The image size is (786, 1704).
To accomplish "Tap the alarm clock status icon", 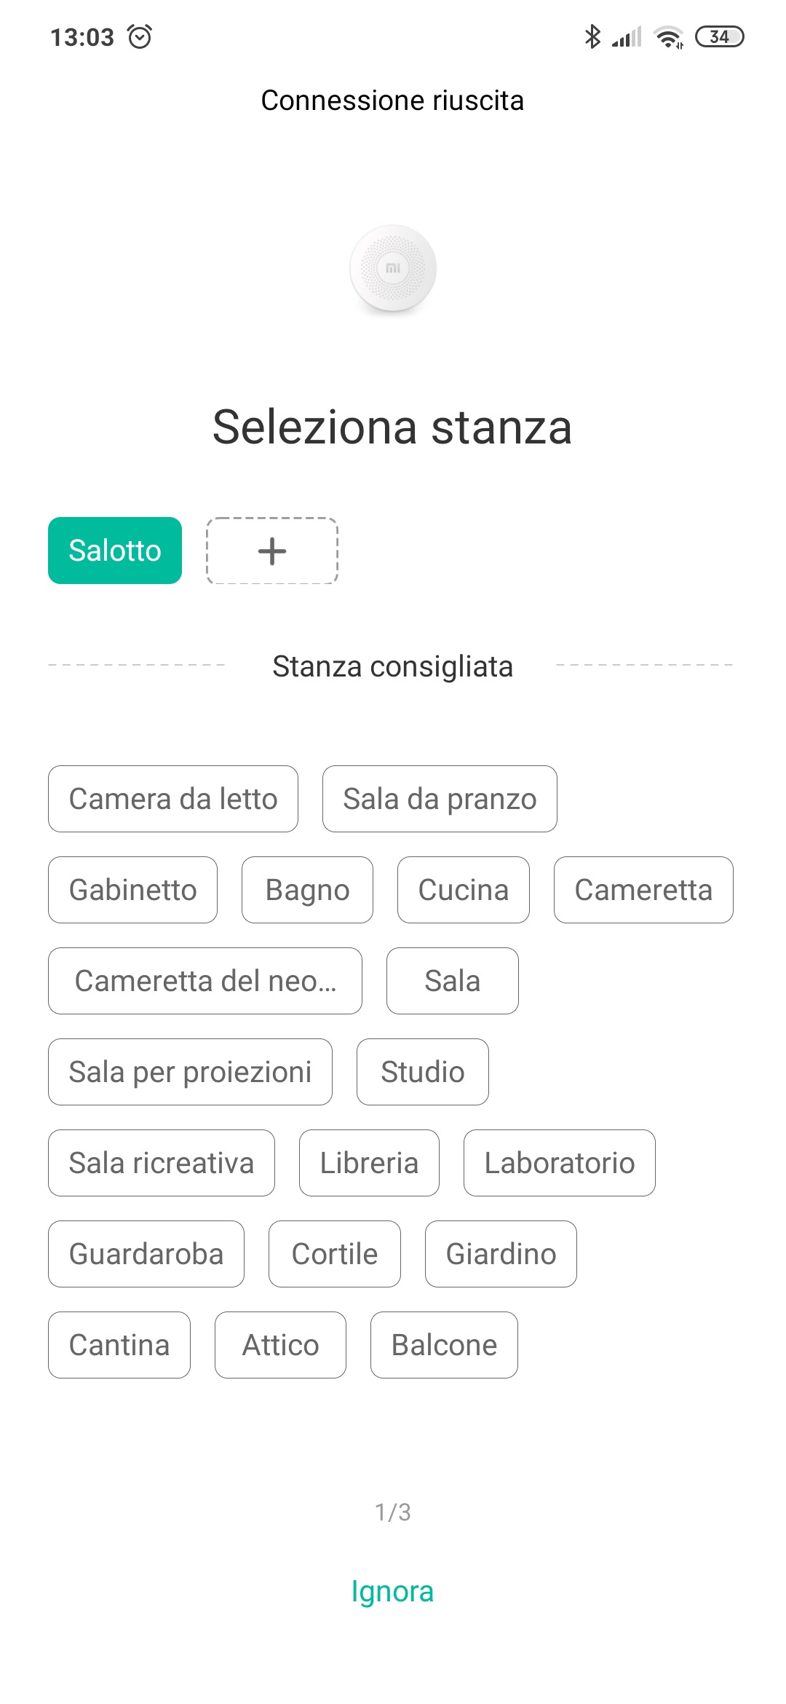I will pyautogui.click(x=140, y=36).
